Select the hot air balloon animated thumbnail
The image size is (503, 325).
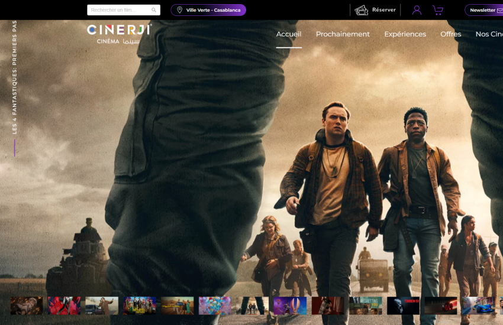coord(290,305)
